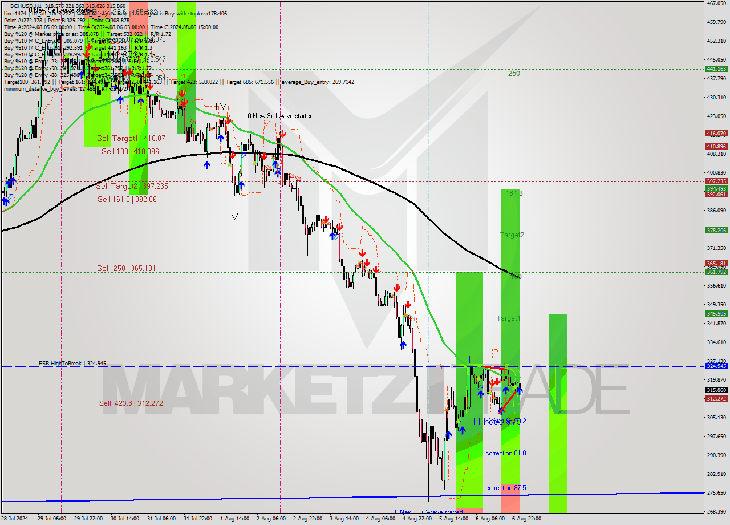Click the '6 Aug 06:00' time label

coord(490,519)
